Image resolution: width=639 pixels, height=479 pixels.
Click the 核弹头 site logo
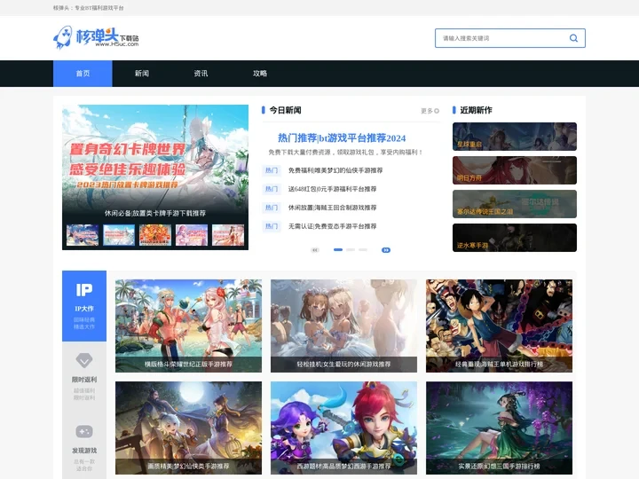[x=96, y=38]
